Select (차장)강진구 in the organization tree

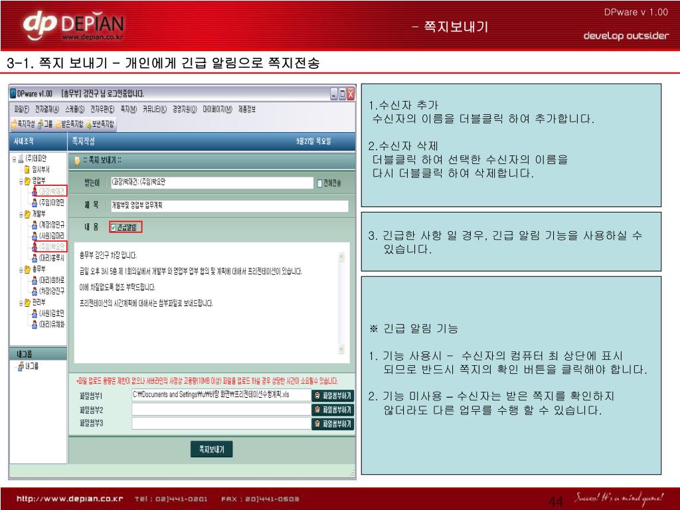coord(52,291)
